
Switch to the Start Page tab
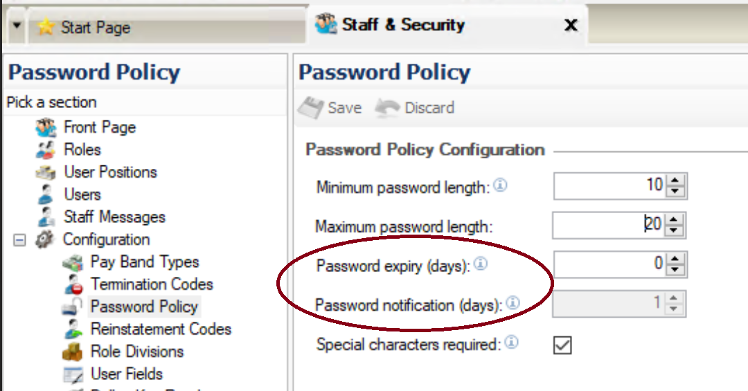coord(96,27)
